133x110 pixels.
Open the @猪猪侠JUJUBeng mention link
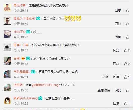point(45,85)
